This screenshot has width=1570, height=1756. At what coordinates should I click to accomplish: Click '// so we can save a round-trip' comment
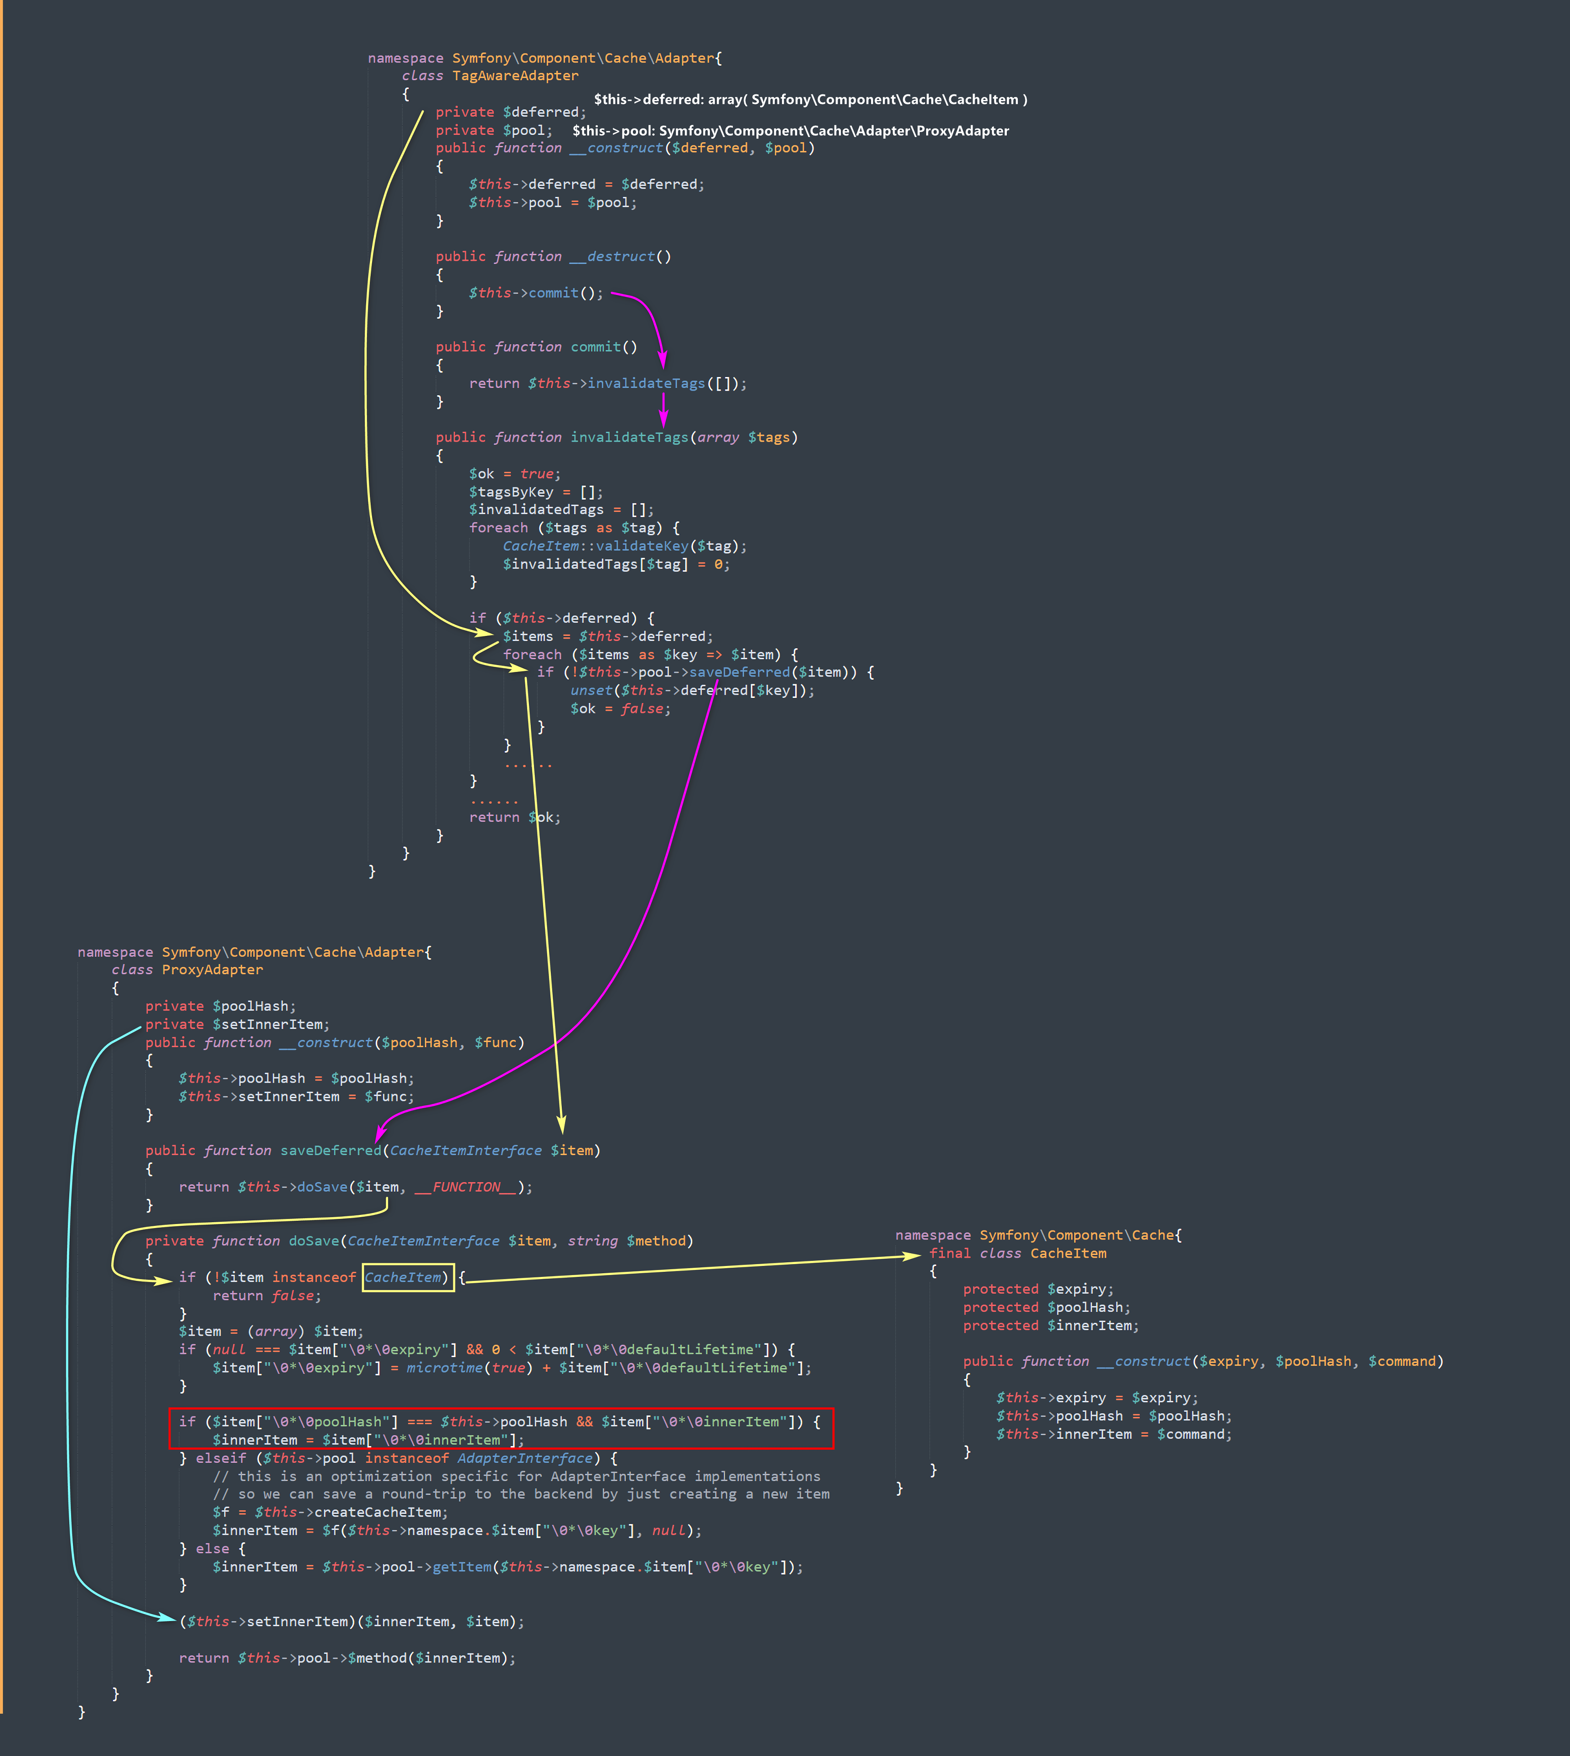521,1494
